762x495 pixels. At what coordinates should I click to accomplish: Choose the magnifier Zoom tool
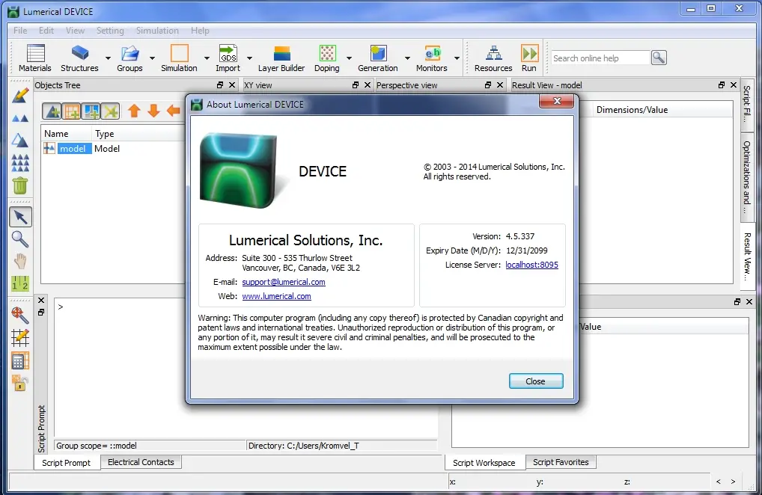pyautogui.click(x=20, y=239)
